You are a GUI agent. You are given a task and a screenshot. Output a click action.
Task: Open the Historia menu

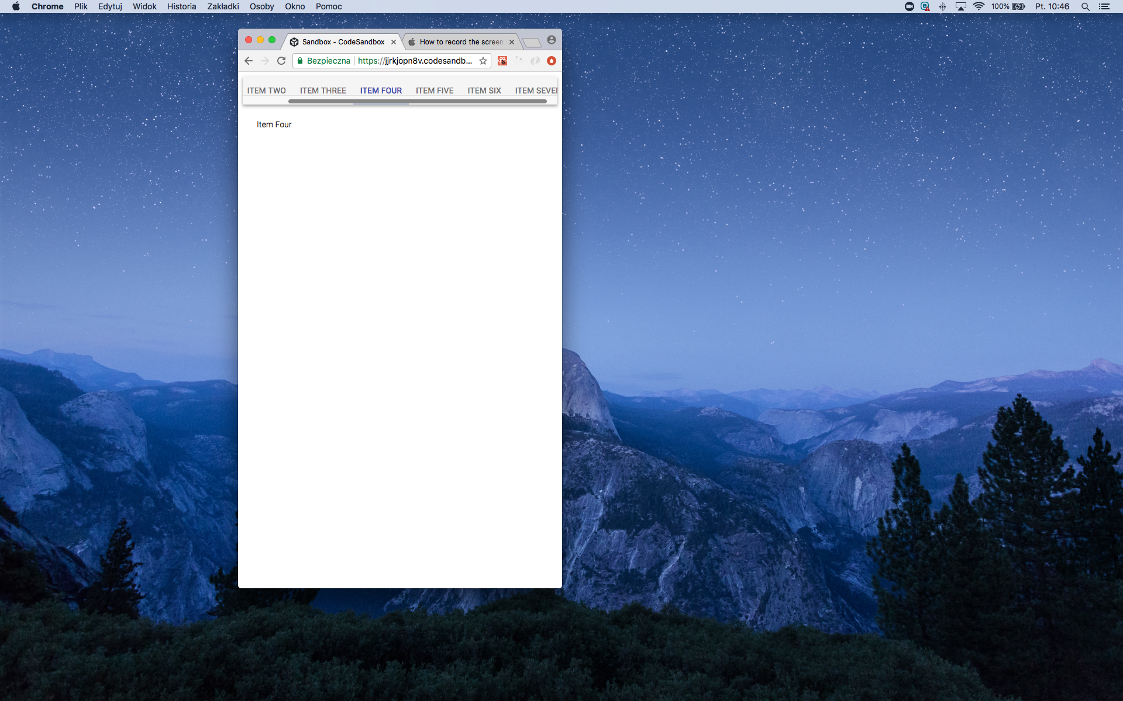[x=181, y=6]
